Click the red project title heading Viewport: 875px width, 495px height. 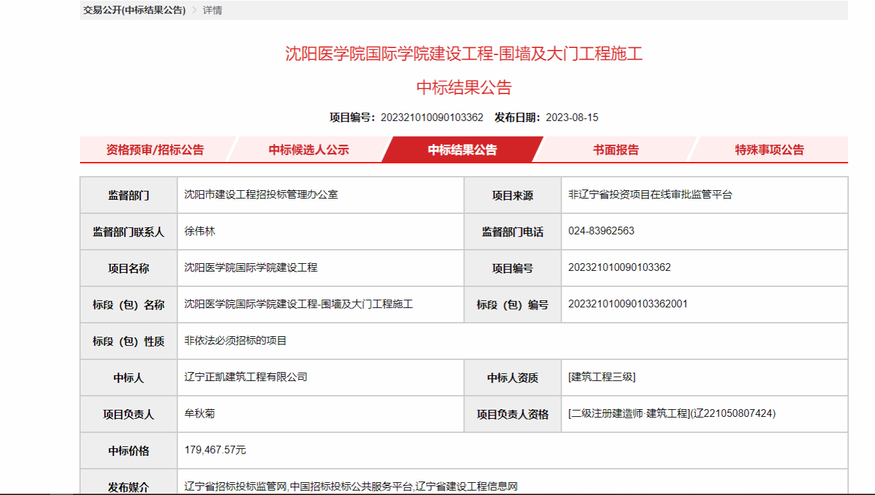(464, 54)
